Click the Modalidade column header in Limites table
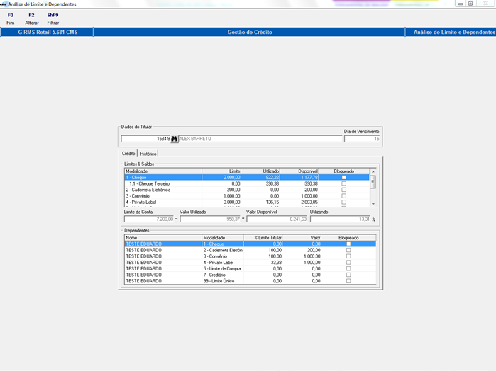The image size is (496, 371). click(x=163, y=171)
